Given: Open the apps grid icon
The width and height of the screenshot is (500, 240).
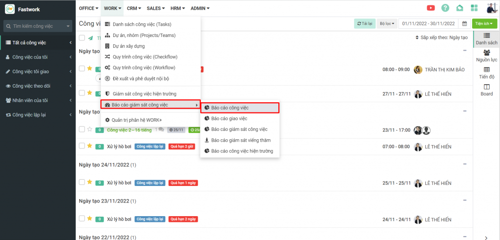Looking at the screenshot, I should point(474,8).
